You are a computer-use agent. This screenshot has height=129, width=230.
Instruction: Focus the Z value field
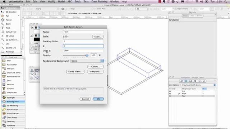tap(83, 46)
